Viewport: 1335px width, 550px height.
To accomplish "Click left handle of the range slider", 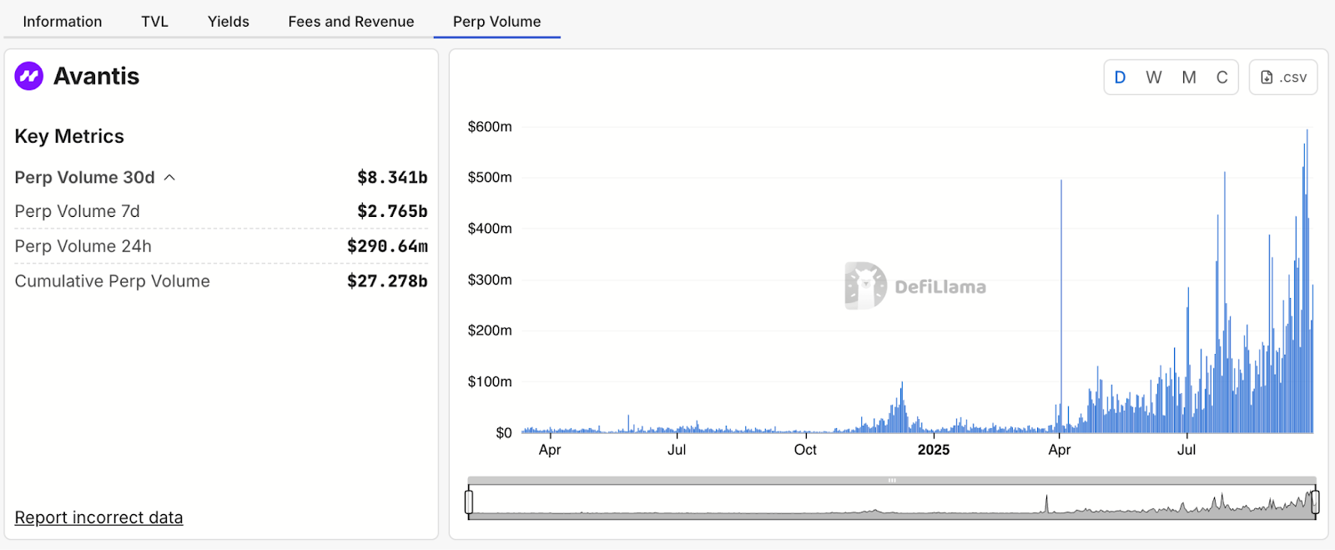I will click(x=469, y=502).
